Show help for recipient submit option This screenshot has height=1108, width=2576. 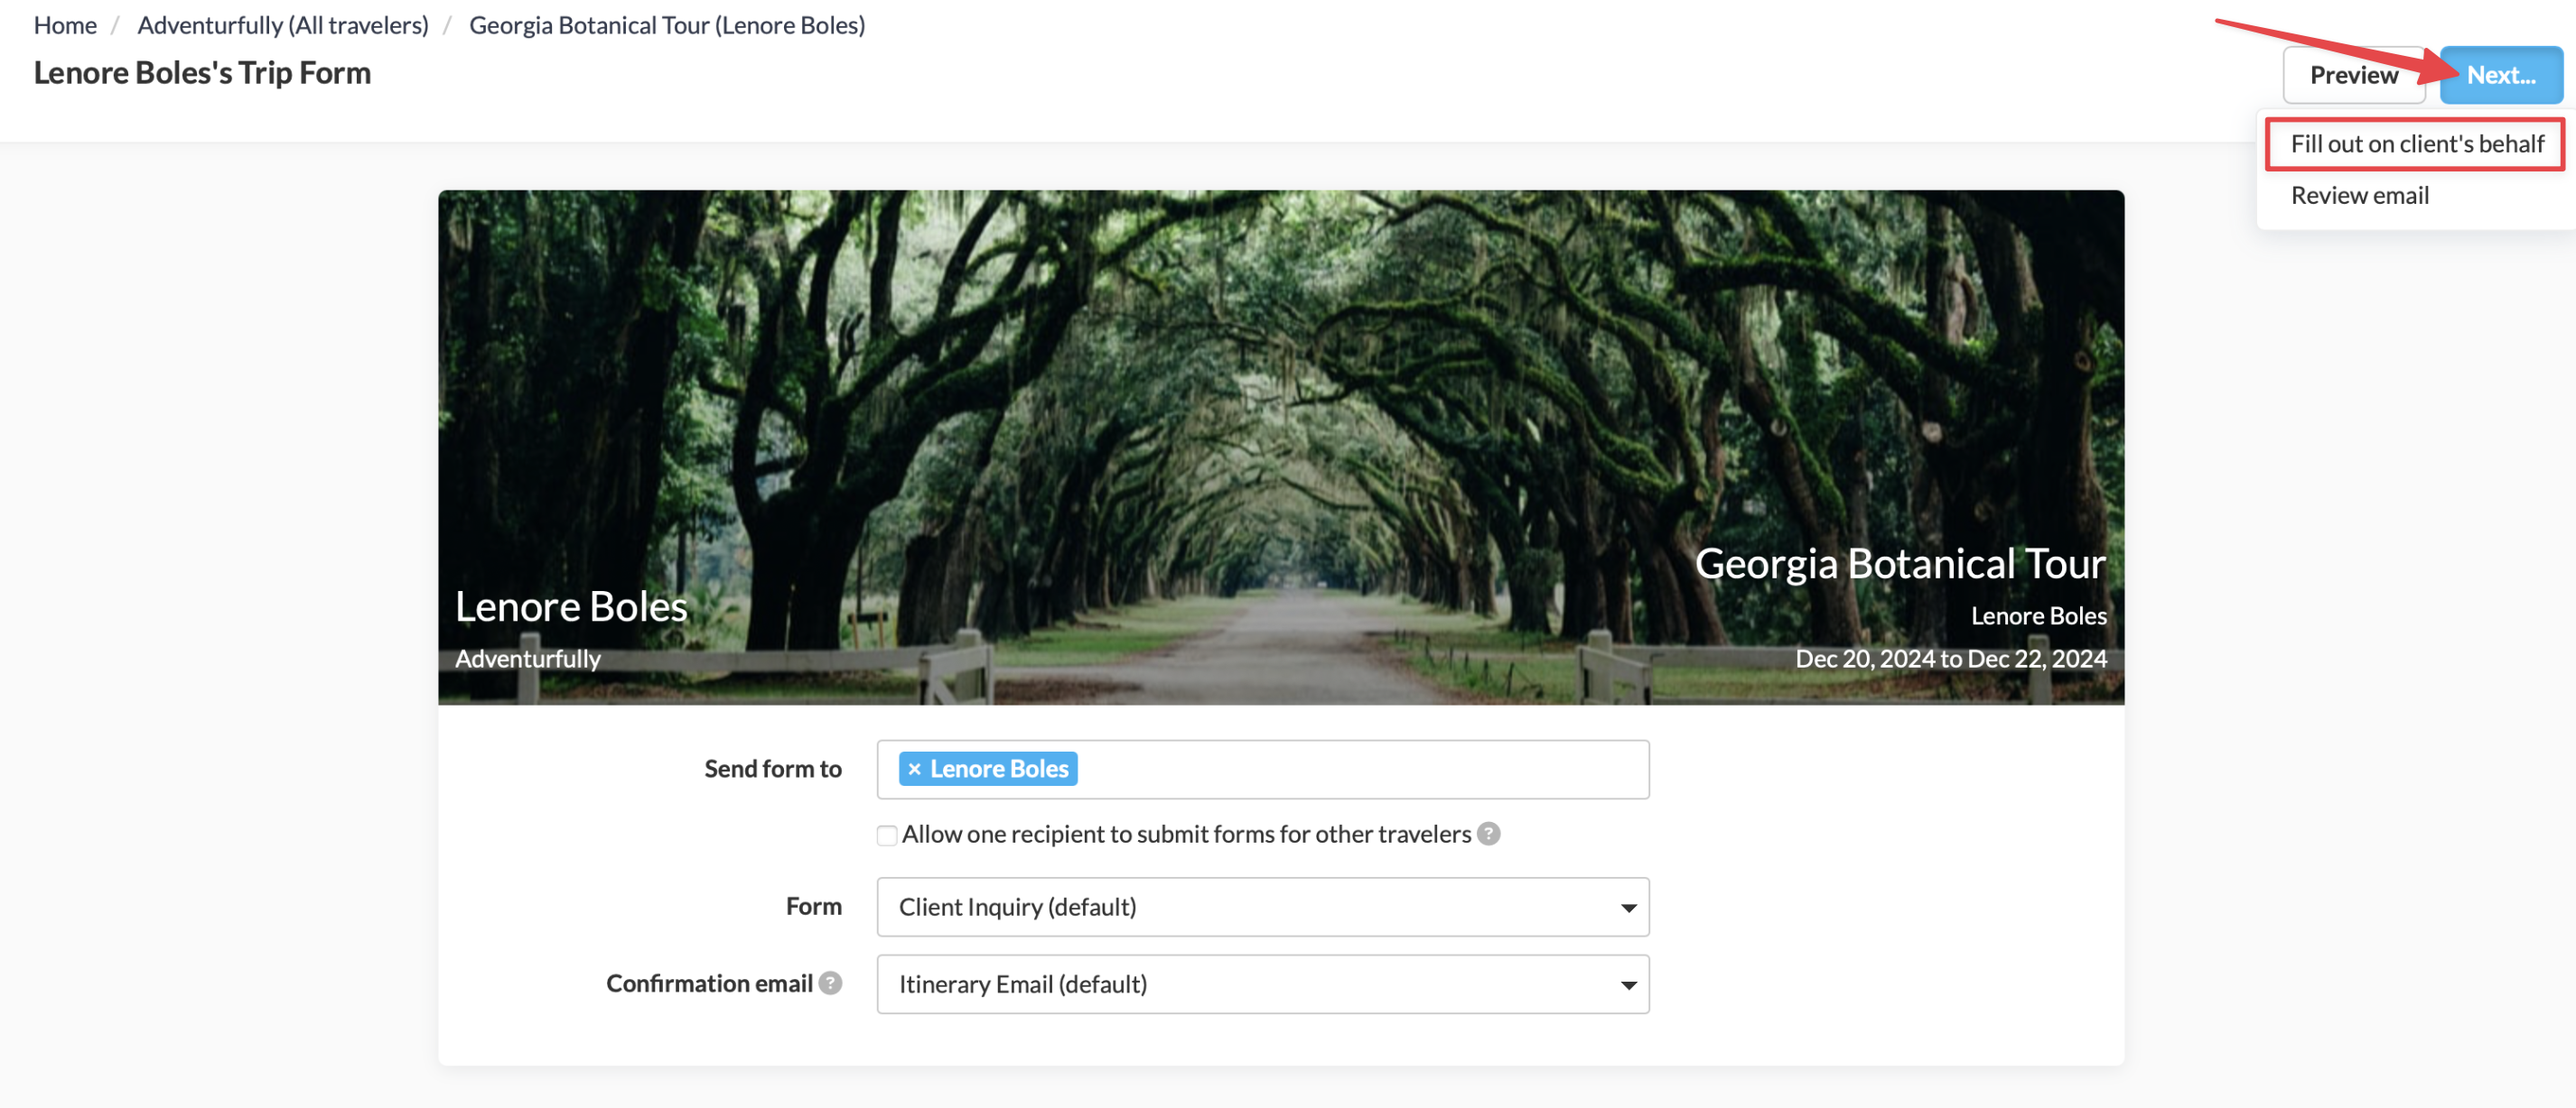coord(1488,835)
